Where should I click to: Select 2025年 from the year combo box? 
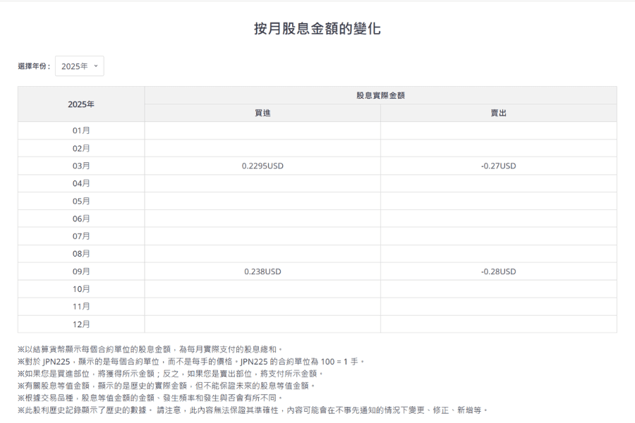[x=78, y=65]
